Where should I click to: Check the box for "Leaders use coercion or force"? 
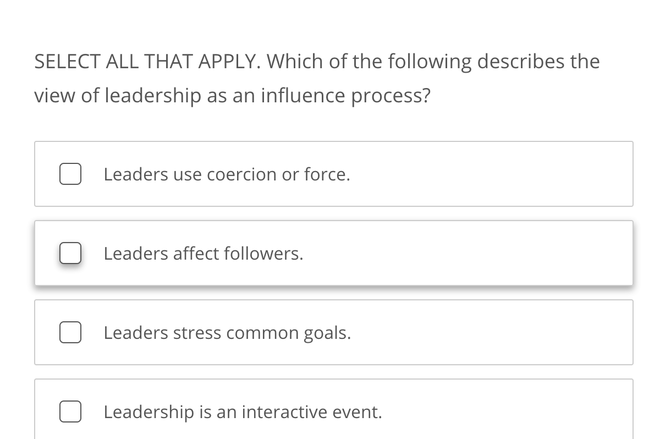70,174
